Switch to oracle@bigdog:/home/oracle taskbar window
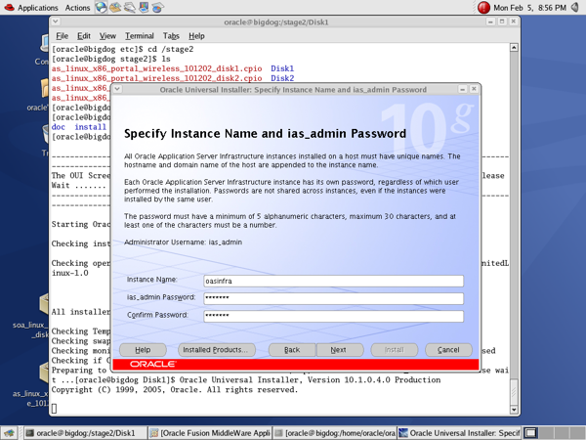The height and width of the screenshot is (440, 586). pyautogui.click(x=334, y=433)
